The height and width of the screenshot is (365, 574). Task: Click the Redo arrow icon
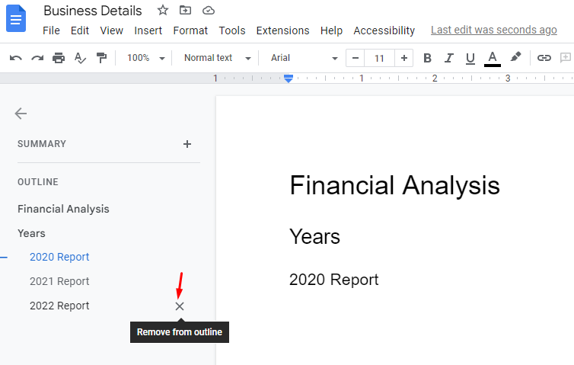coord(37,58)
